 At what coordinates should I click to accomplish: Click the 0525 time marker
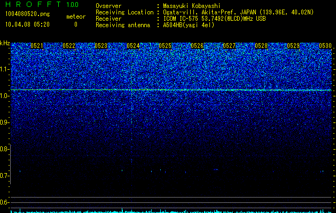tap(165, 46)
